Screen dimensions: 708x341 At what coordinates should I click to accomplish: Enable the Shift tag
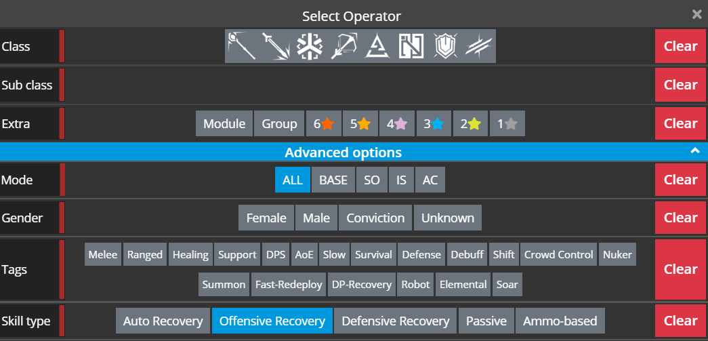pos(504,254)
